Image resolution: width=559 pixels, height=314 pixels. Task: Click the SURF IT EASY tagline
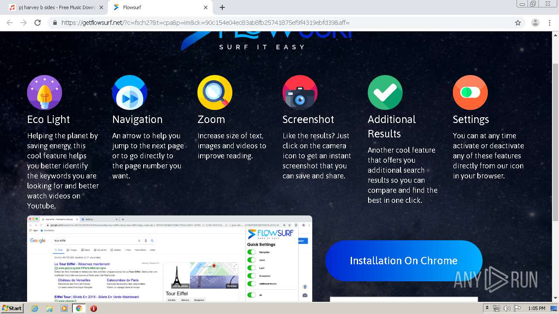tap(262, 47)
